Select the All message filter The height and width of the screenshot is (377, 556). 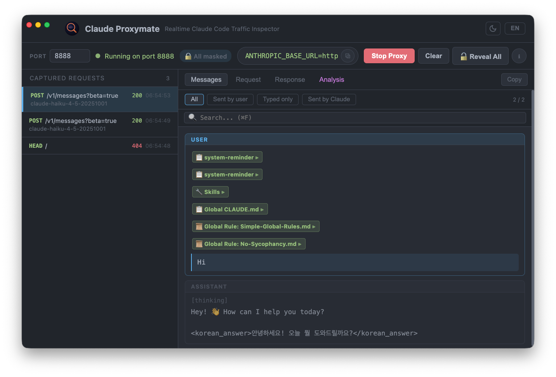[x=194, y=99]
